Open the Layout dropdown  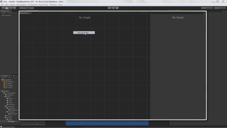tap(220, 8)
